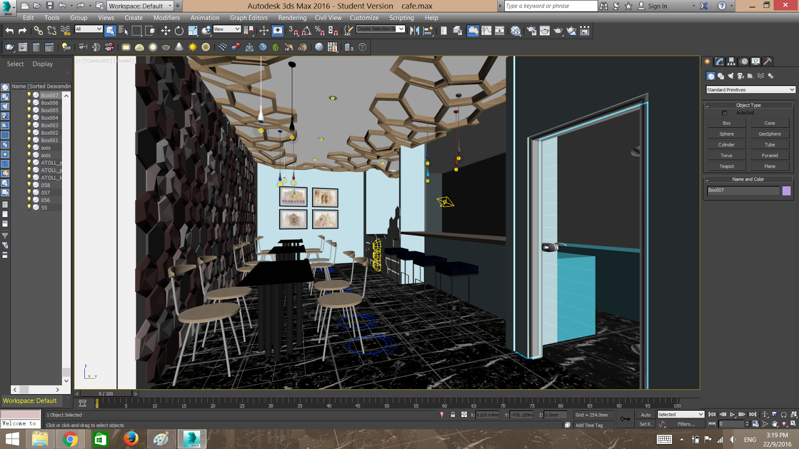Screen dimensions: 799x449
Task: Click the Undo icon on the toolbar
Action: 8,30
